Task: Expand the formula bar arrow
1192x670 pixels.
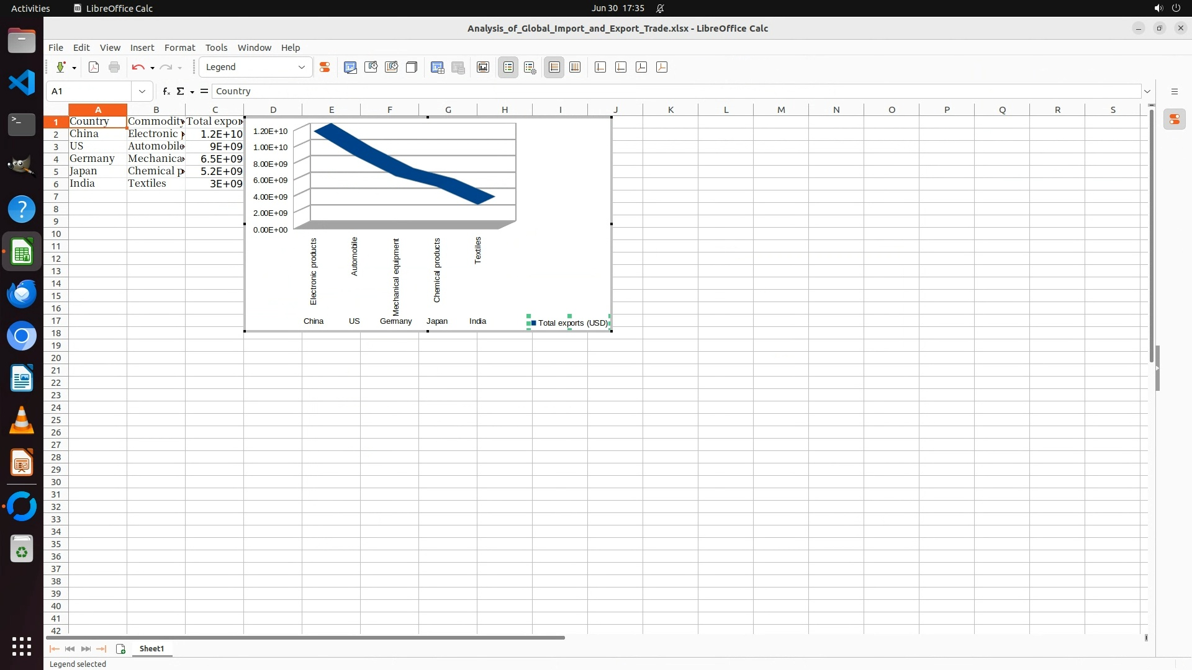Action: (x=1147, y=91)
